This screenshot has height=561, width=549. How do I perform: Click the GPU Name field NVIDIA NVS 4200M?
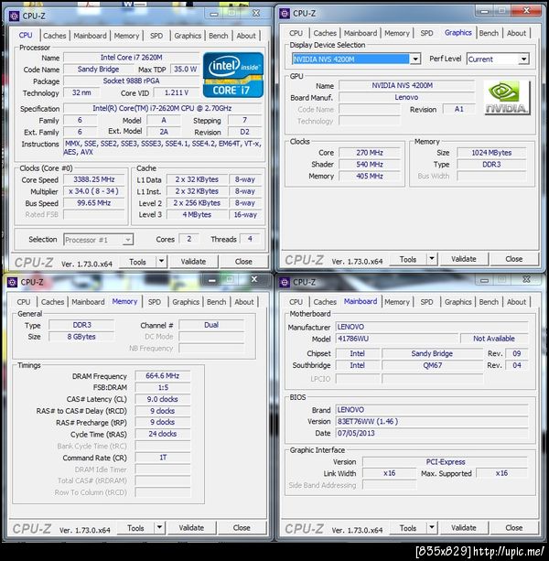(x=406, y=85)
